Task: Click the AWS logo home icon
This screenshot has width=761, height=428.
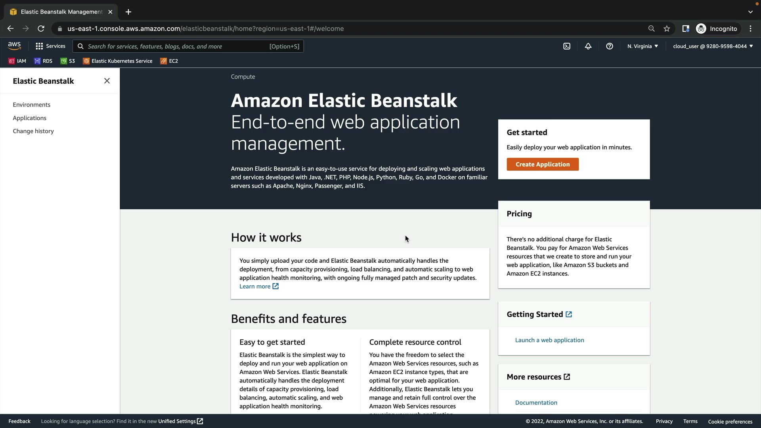Action: [14, 46]
